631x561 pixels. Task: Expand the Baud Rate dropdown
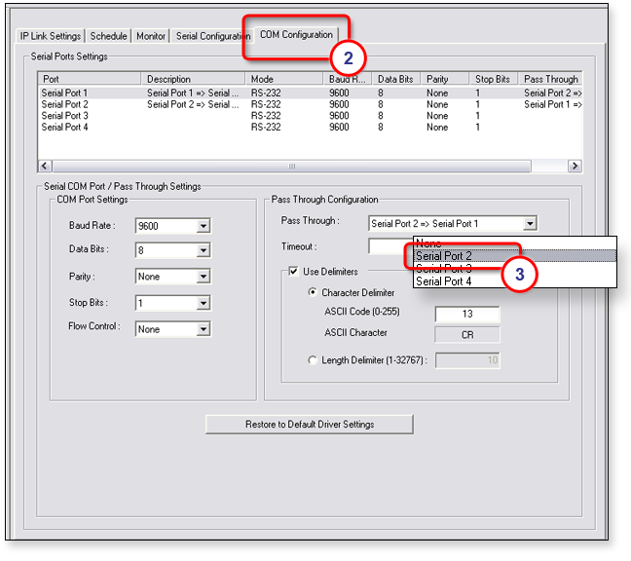pos(204,226)
